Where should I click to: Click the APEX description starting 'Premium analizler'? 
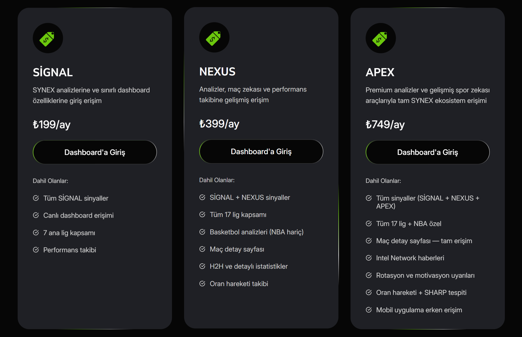(428, 95)
